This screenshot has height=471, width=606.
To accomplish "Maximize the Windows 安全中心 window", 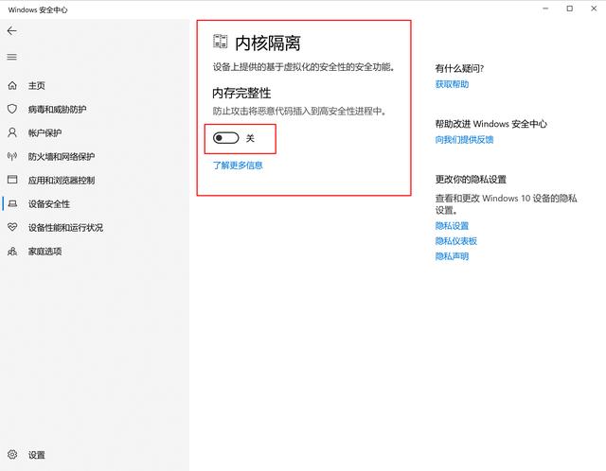I will click(570, 9).
